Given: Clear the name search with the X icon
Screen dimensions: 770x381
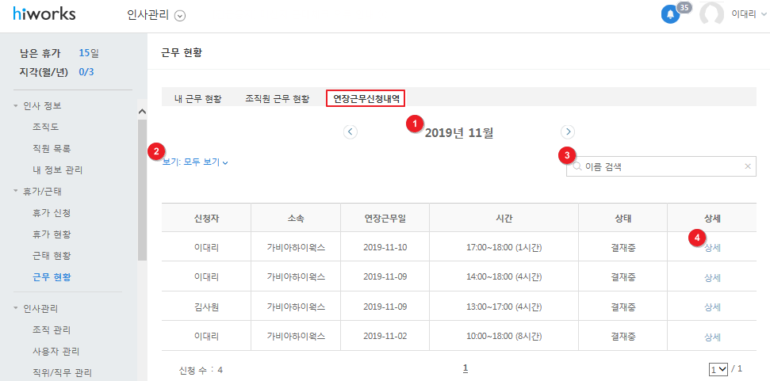Looking at the screenshot, I should coord(748,166).
